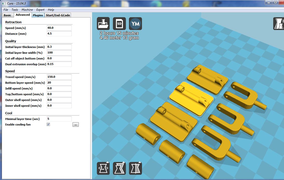Toggle the Enable cooling fan checkbox
Image resolution: width=284 pixels, height=180 pixels.
[48, 124]
